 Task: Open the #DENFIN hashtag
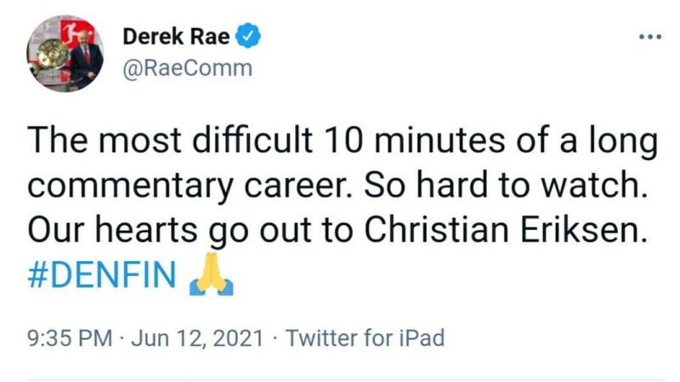point(102,276)
